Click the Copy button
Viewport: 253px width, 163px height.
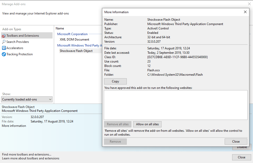pos(115,81)
